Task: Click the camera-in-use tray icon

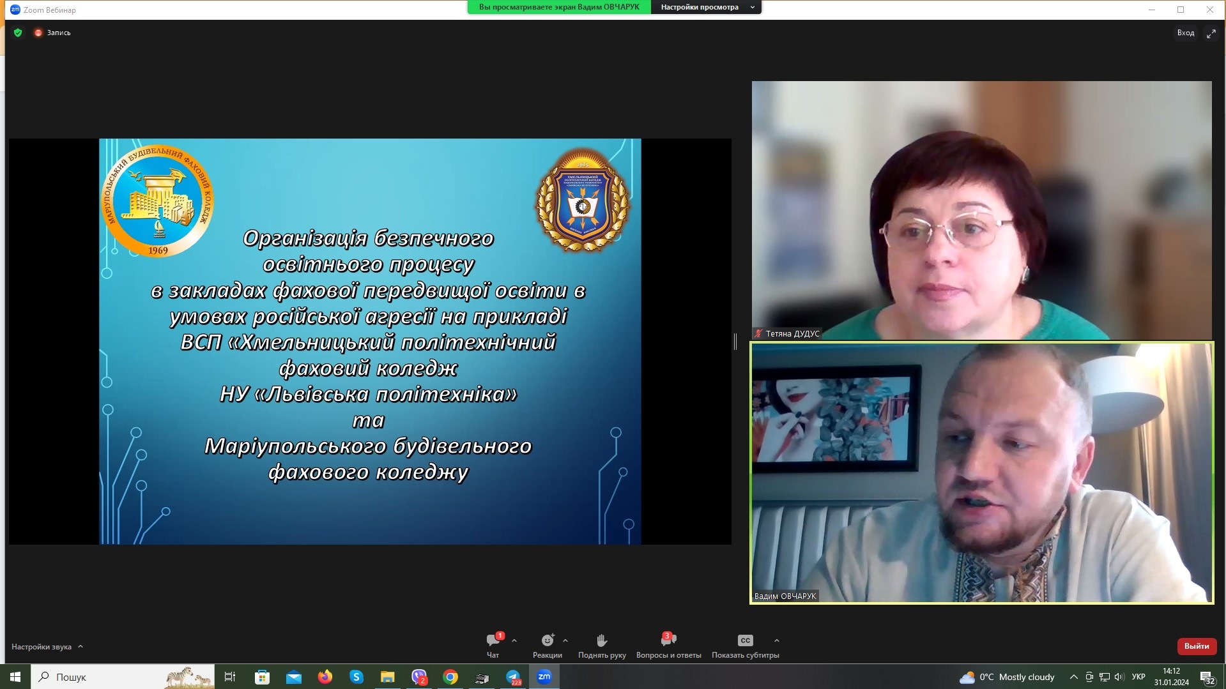Action: pyautogui.click(x=1089, y=677)
